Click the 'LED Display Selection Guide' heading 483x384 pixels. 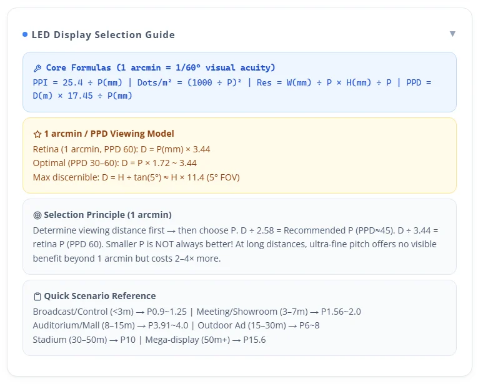pyautogui.click(x=103, y=35)
